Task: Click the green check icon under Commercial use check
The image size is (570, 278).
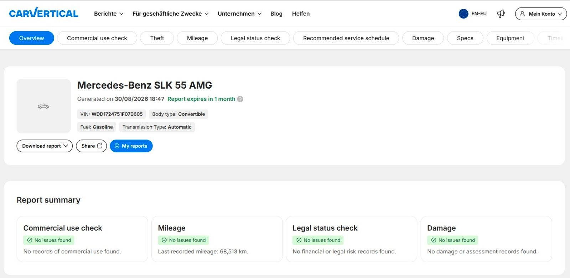Action: [30, 240]
